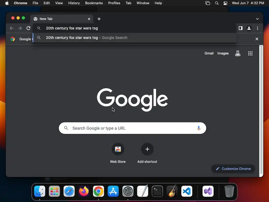The width and height of the screenshot is (269, 202).
Task: Open the Images link
Action: coord(223,53)
